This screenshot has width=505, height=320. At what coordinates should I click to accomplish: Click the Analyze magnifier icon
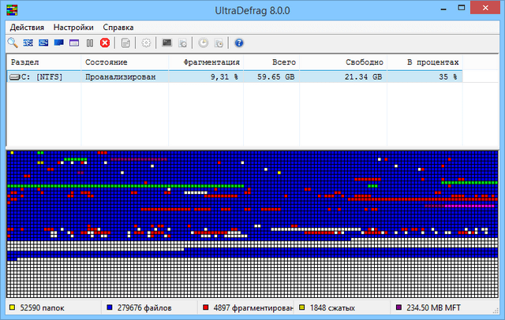click(x=13, y=43)
